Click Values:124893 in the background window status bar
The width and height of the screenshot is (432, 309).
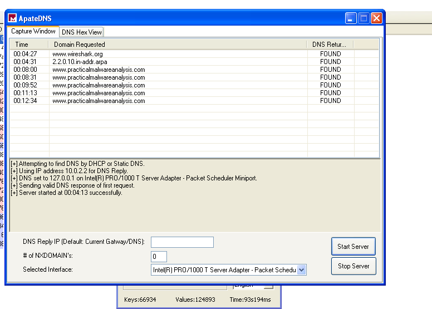tap(195, 300)
